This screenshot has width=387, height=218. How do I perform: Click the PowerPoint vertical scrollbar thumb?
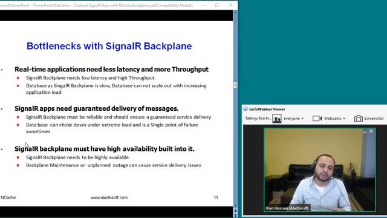[x=235, y=85]
